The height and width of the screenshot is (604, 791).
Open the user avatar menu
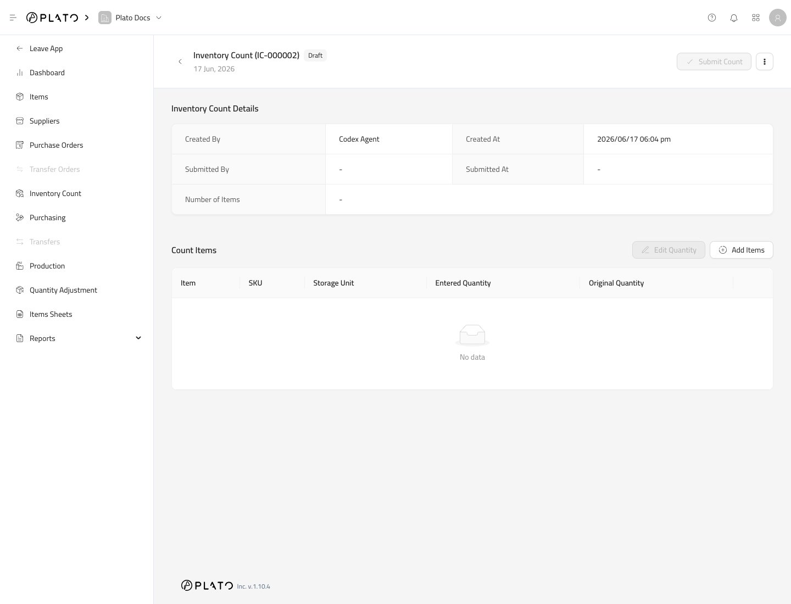pyautogui.click(x=778, y=18)
